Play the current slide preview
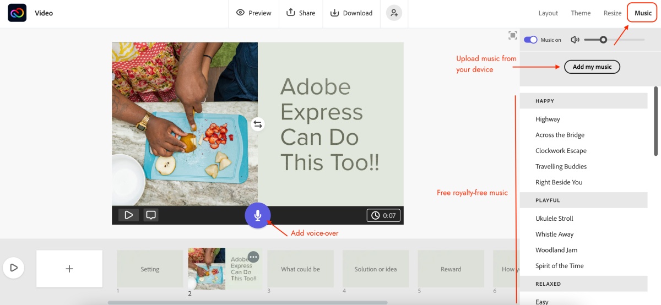Image resolution: width=661 pixels, height=305 pixels. coord(128,215)
